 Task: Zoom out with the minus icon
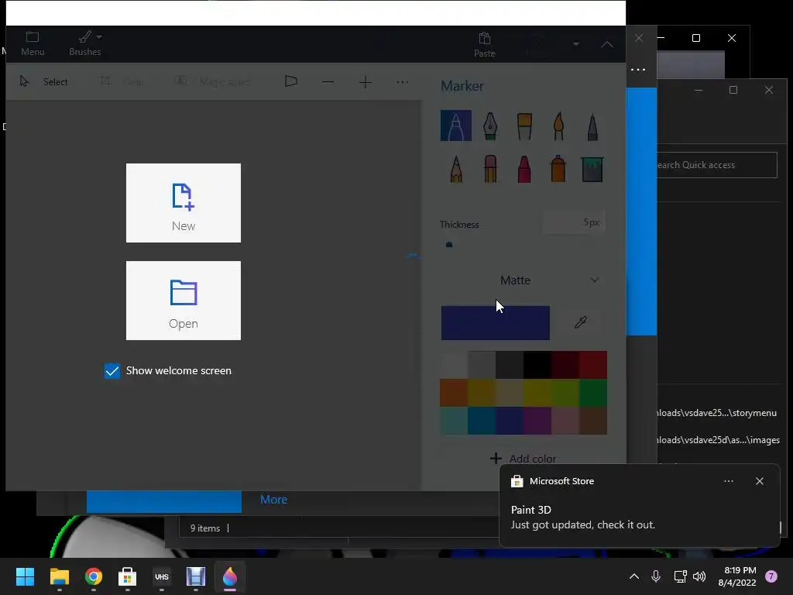328,82
